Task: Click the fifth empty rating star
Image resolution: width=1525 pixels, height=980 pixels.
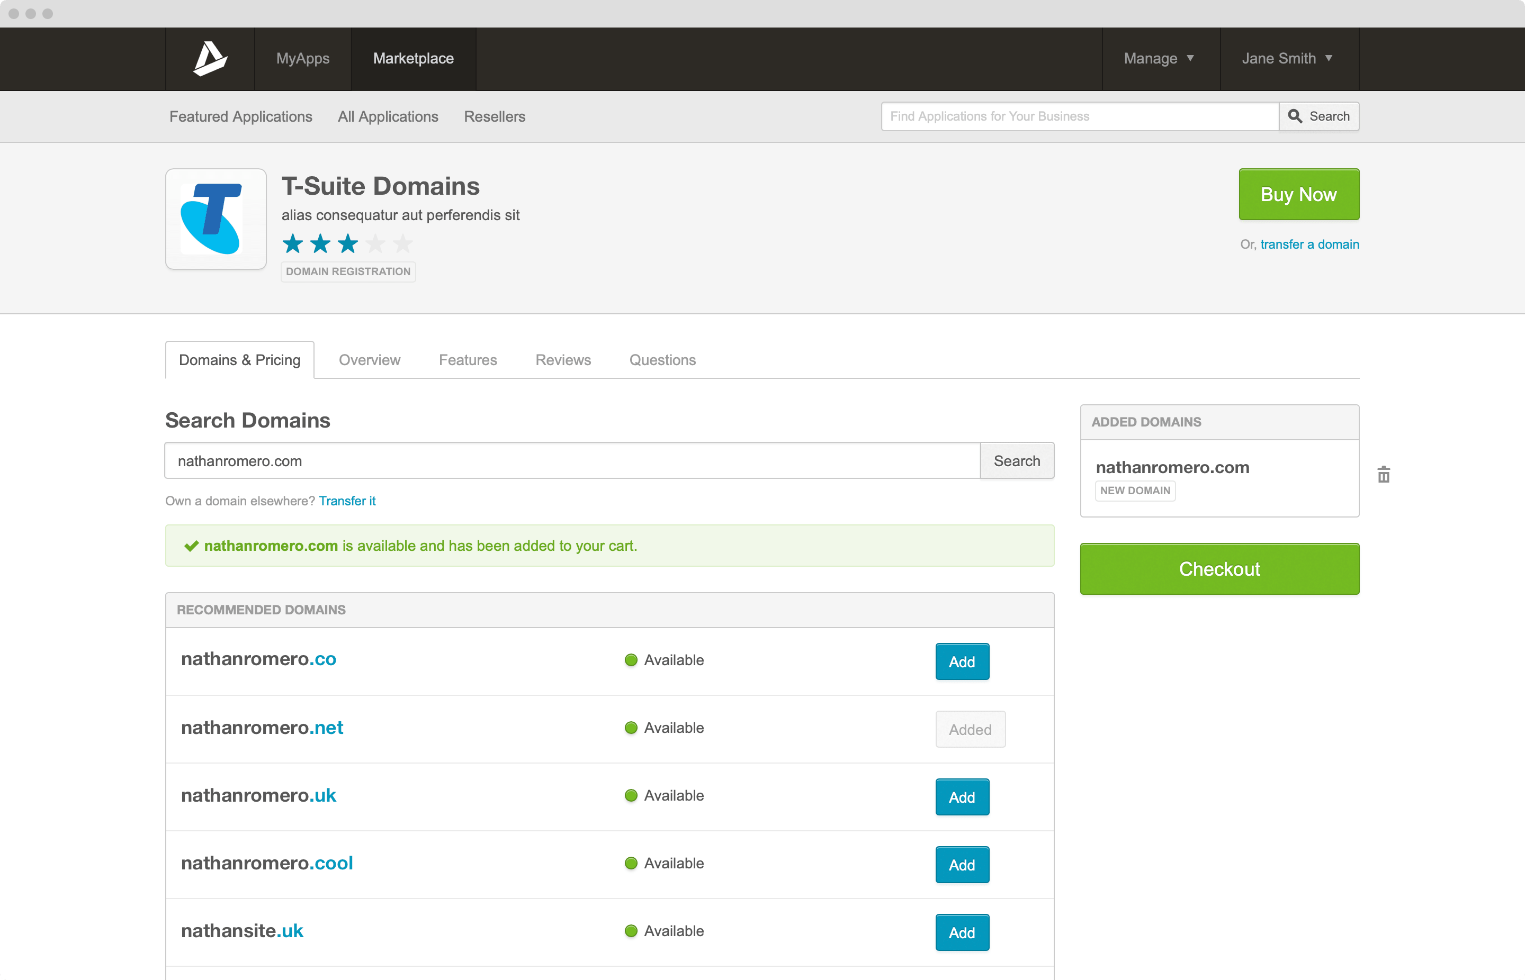Action: click(402, 244)
